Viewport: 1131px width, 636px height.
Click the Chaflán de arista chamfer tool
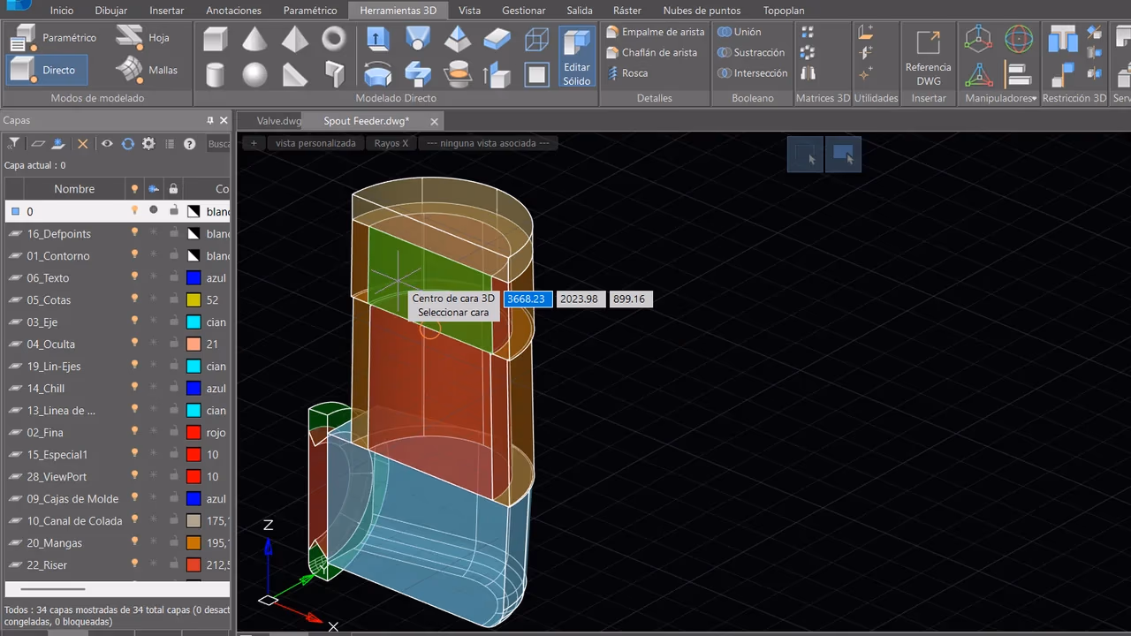coord(652,52)
